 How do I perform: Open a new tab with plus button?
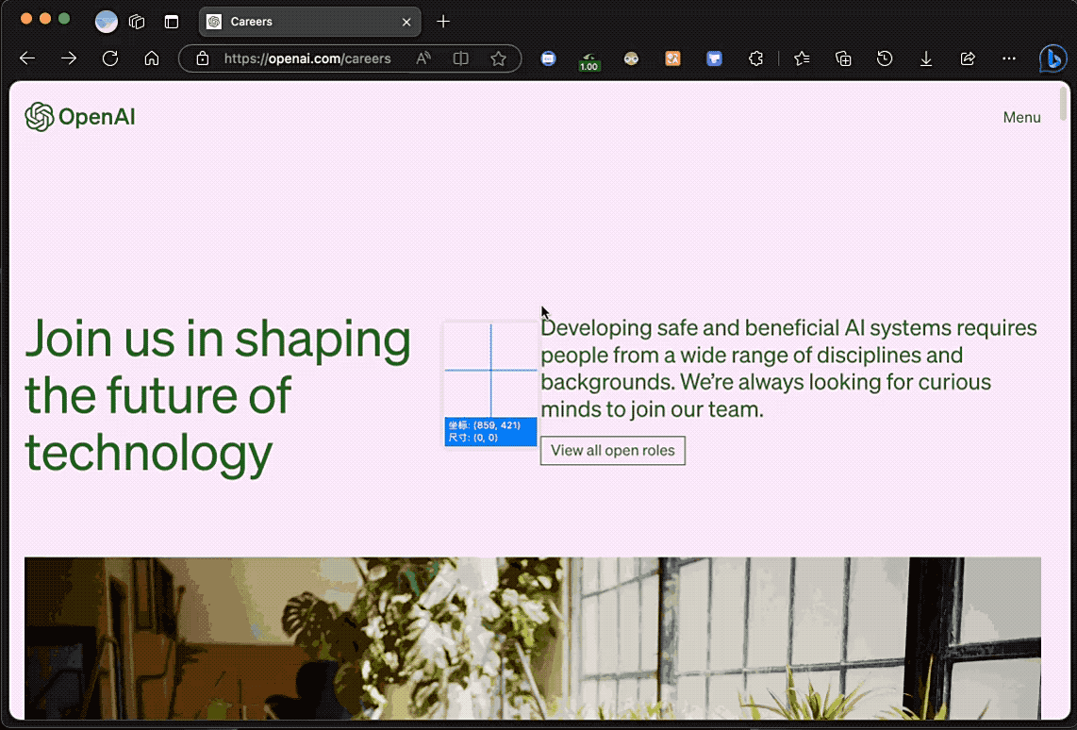click(443, 22)
